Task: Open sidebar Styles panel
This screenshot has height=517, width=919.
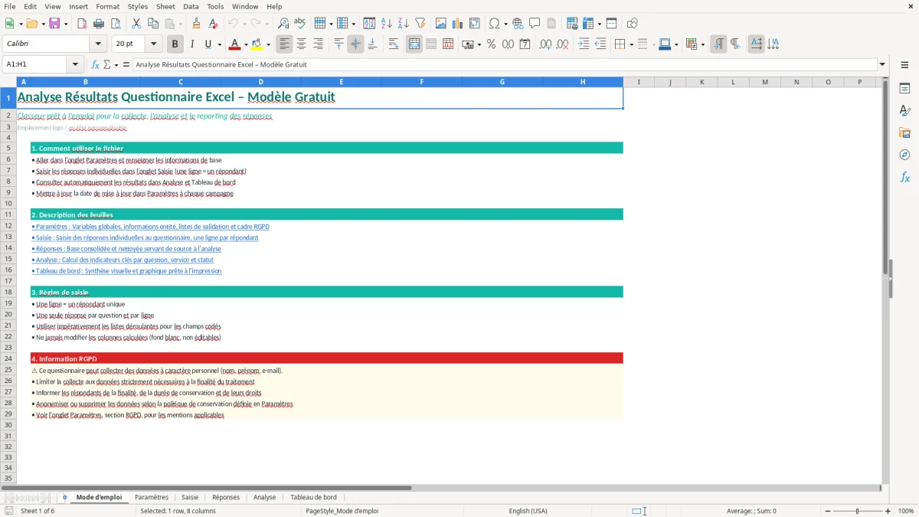Action: (904, 110)
